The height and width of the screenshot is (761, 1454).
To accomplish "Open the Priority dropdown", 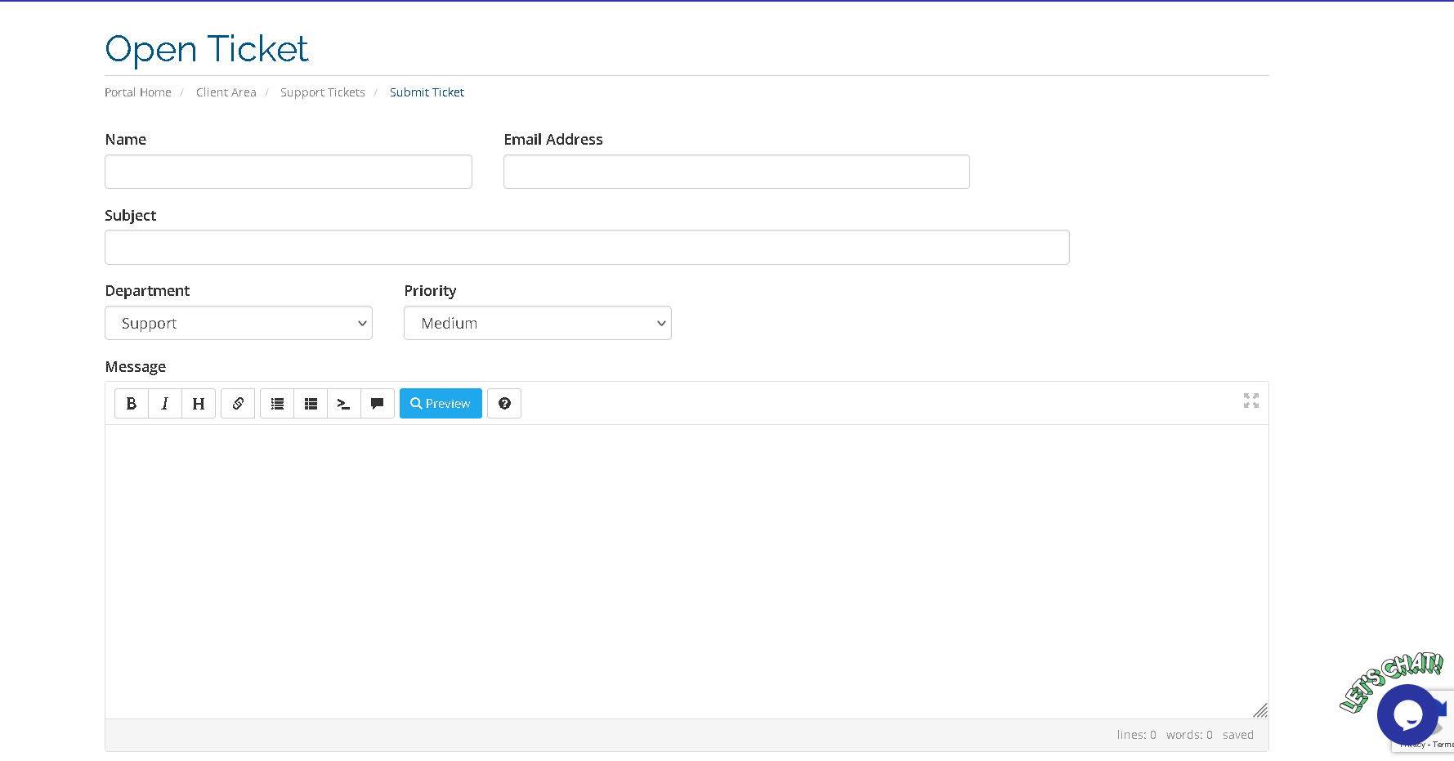I will (538, 324).
